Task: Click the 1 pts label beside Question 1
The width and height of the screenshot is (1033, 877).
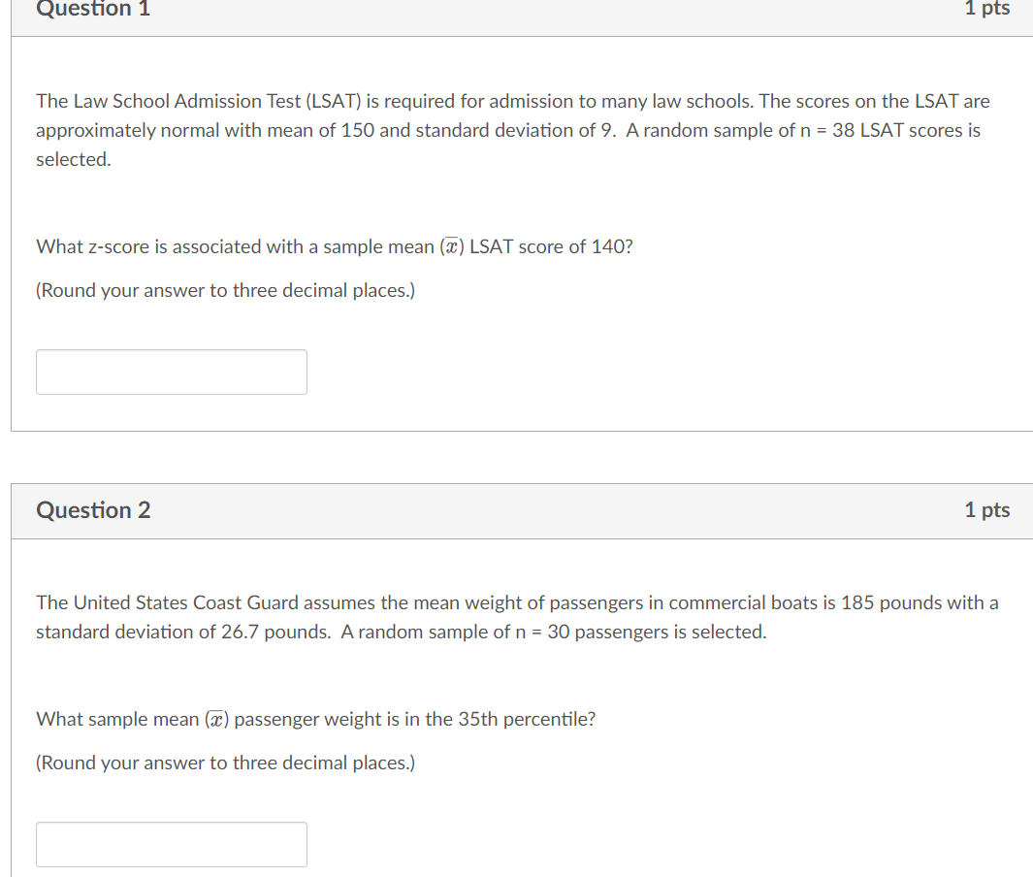Action: point(987,9)
